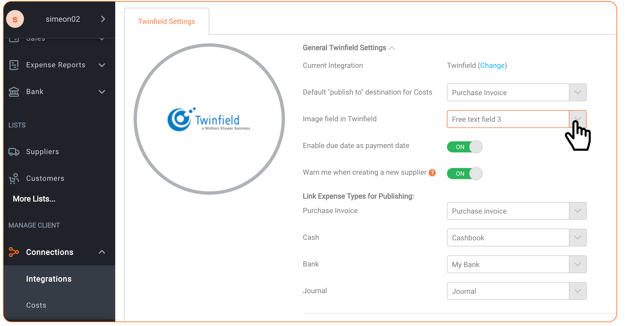
Task: Open the Integrations menu item
Action: tap(49, 278)
